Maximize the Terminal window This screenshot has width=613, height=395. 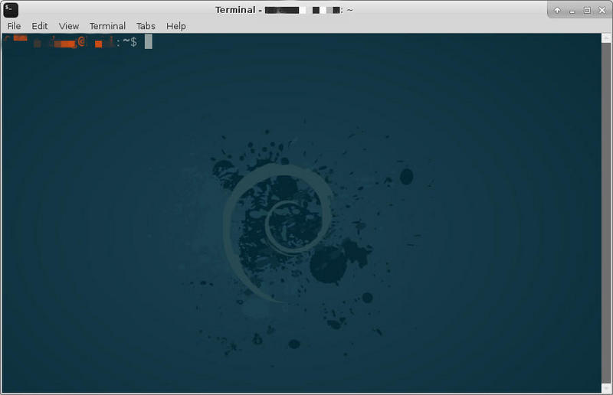click(587, 11)
